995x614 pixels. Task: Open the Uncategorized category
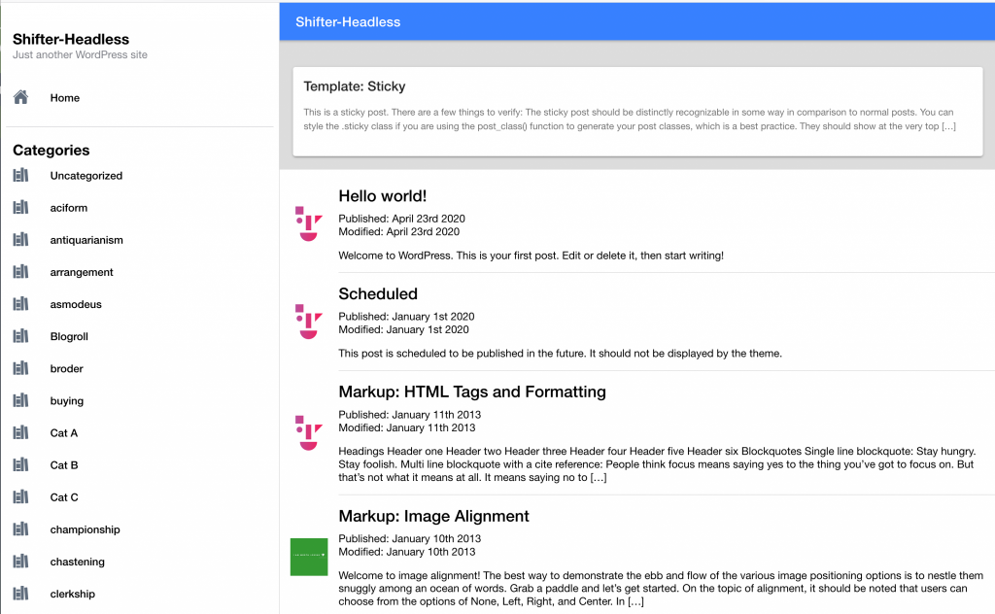click(x=86, y=176)
